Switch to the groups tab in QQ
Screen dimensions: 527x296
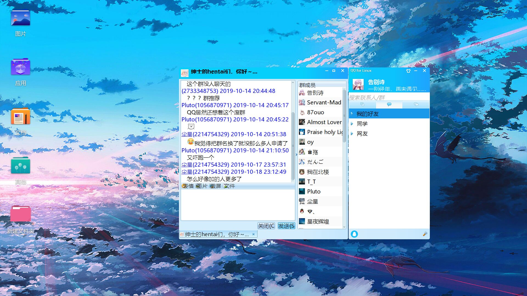(x=416, y=104)
